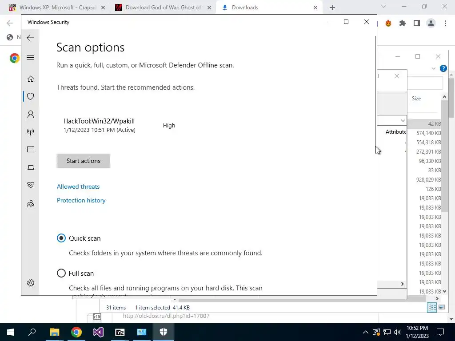Open notification Action Center
Screen dimensions: 455x341
pos(440,332)
